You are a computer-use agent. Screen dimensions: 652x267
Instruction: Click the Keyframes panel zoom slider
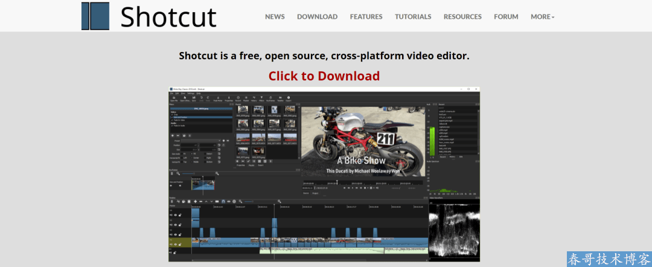point(188,173)
